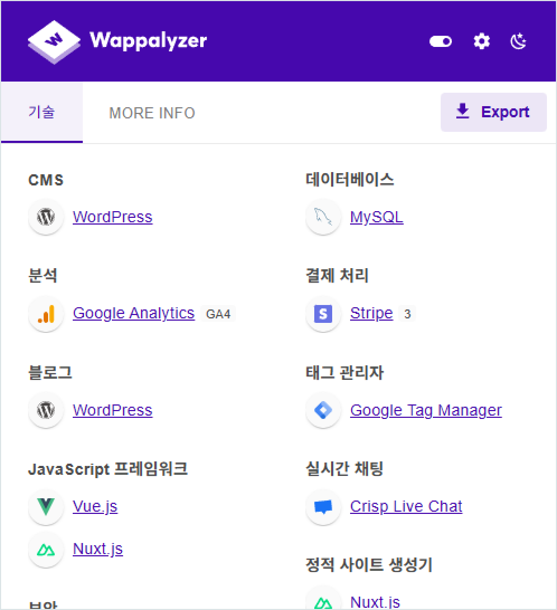Click the Wappalyzer logo icon
Image resolution: width=557 pixels, height=610 pixels.
54,41
